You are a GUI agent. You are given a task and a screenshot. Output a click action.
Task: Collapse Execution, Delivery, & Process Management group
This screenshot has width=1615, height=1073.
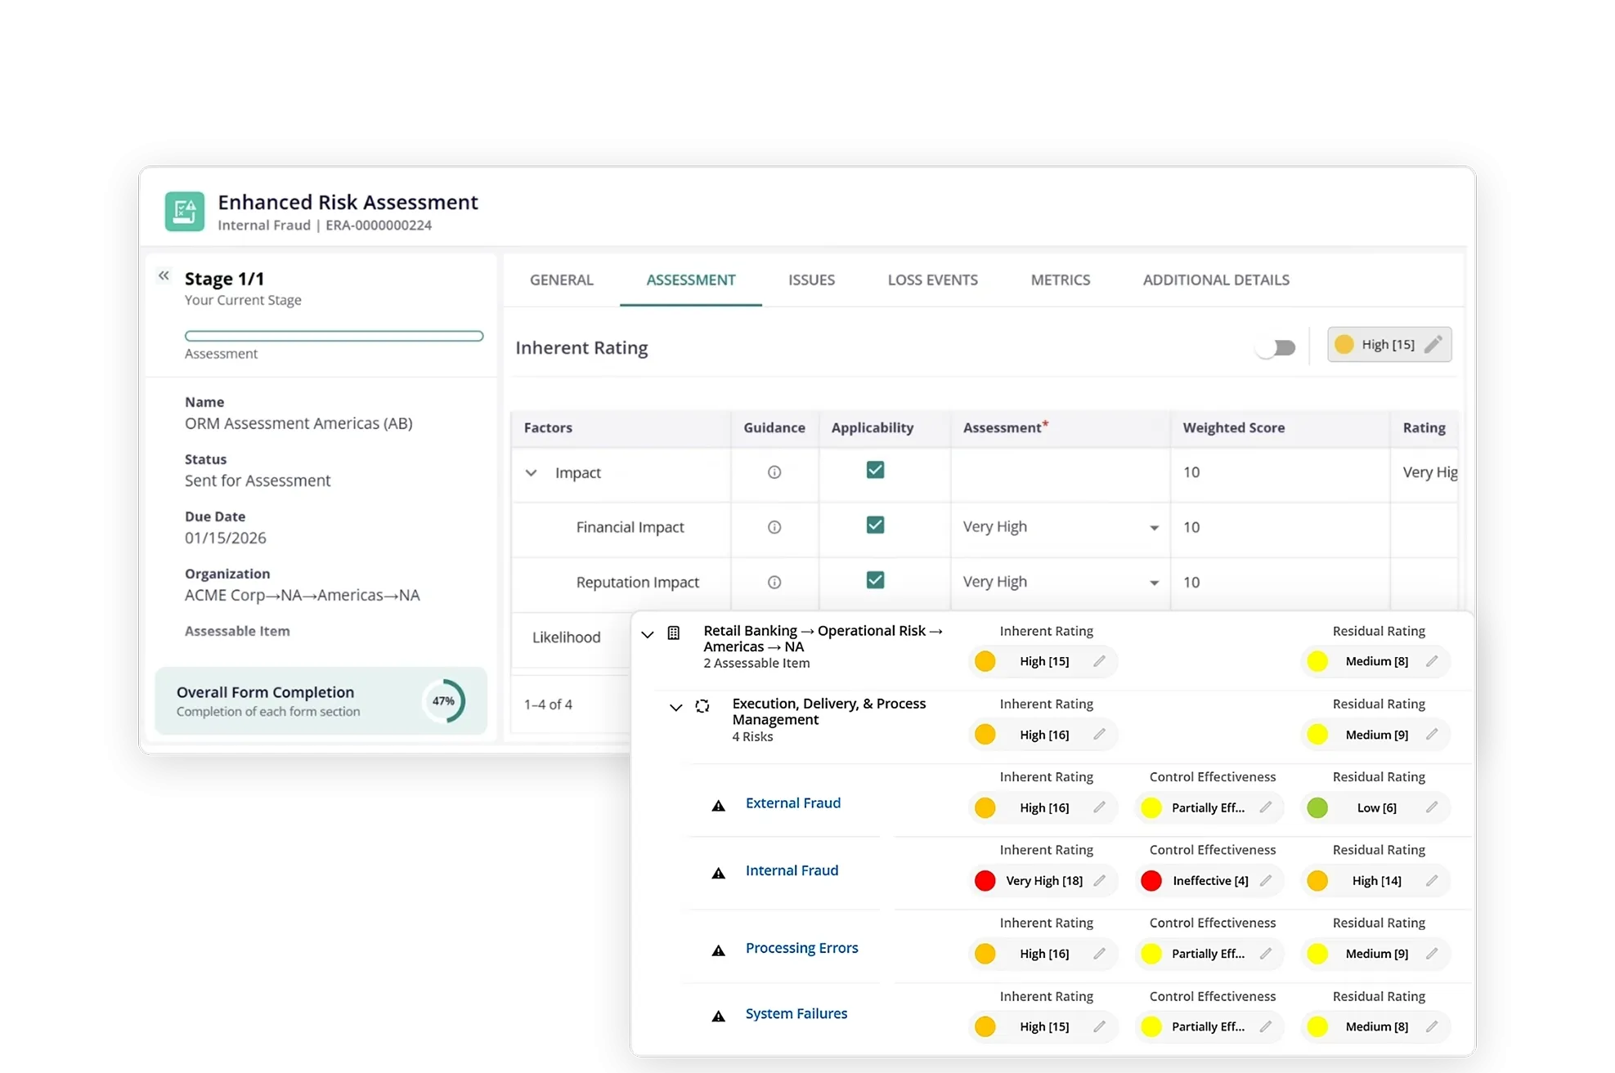[675, 708]
